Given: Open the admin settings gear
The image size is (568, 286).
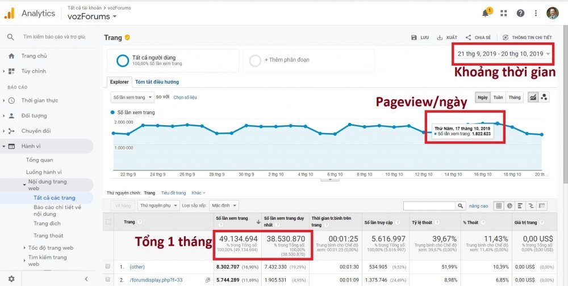Looking at the screenshot, I should coord(11,279).
